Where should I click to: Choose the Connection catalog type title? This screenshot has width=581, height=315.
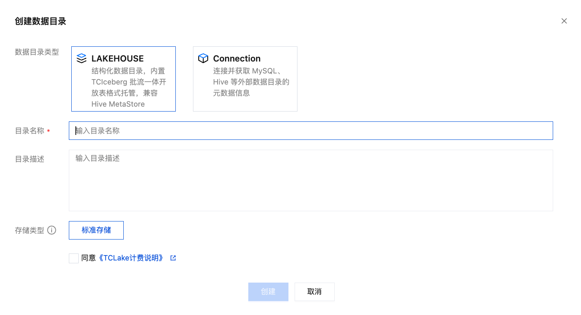click(x=237, y=59)
